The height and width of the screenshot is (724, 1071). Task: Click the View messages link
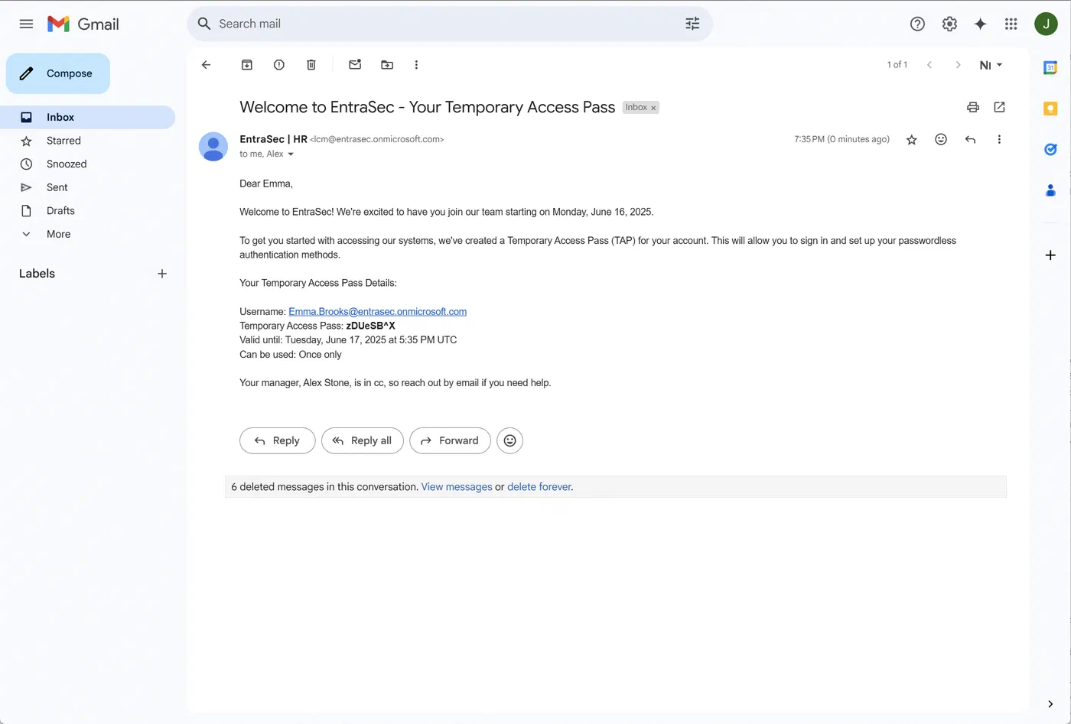click(x=457, y=486)
